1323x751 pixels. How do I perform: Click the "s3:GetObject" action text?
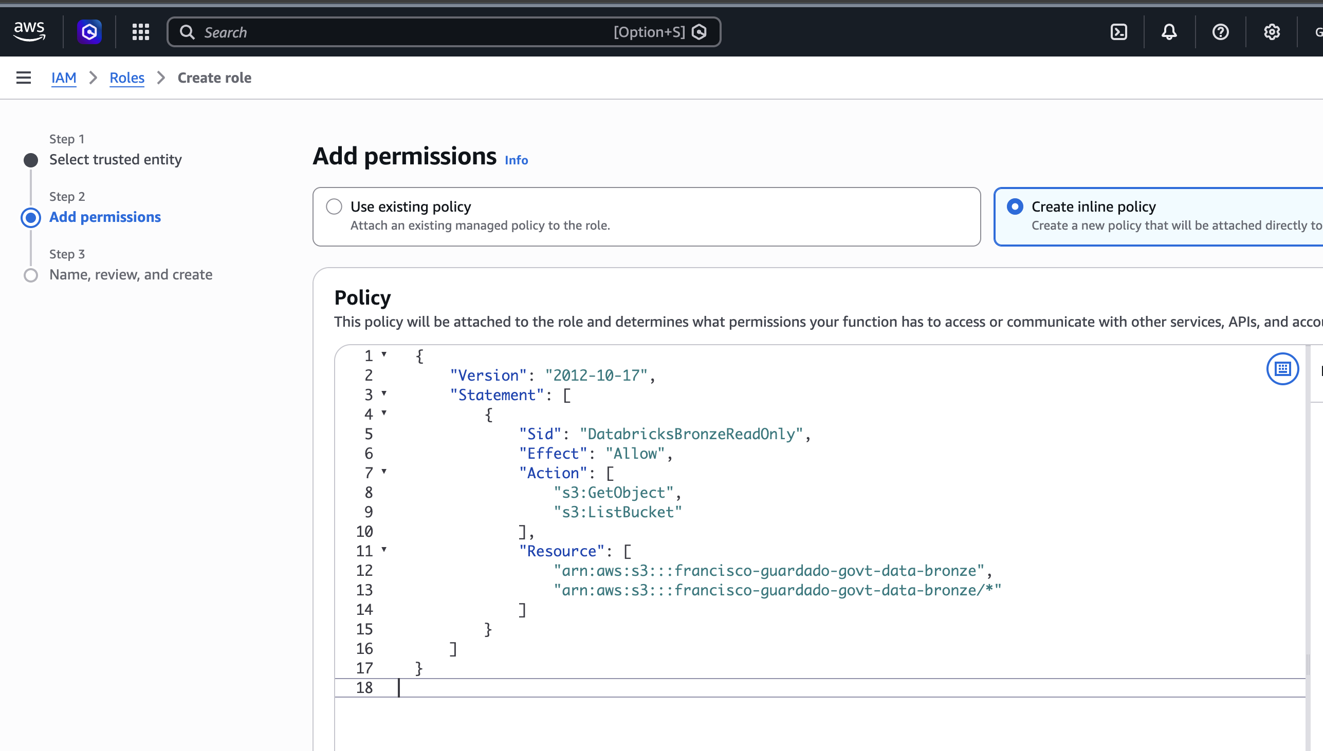point(614,493)
